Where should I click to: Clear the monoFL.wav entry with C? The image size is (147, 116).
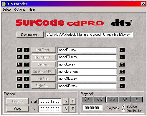[122, 50]
